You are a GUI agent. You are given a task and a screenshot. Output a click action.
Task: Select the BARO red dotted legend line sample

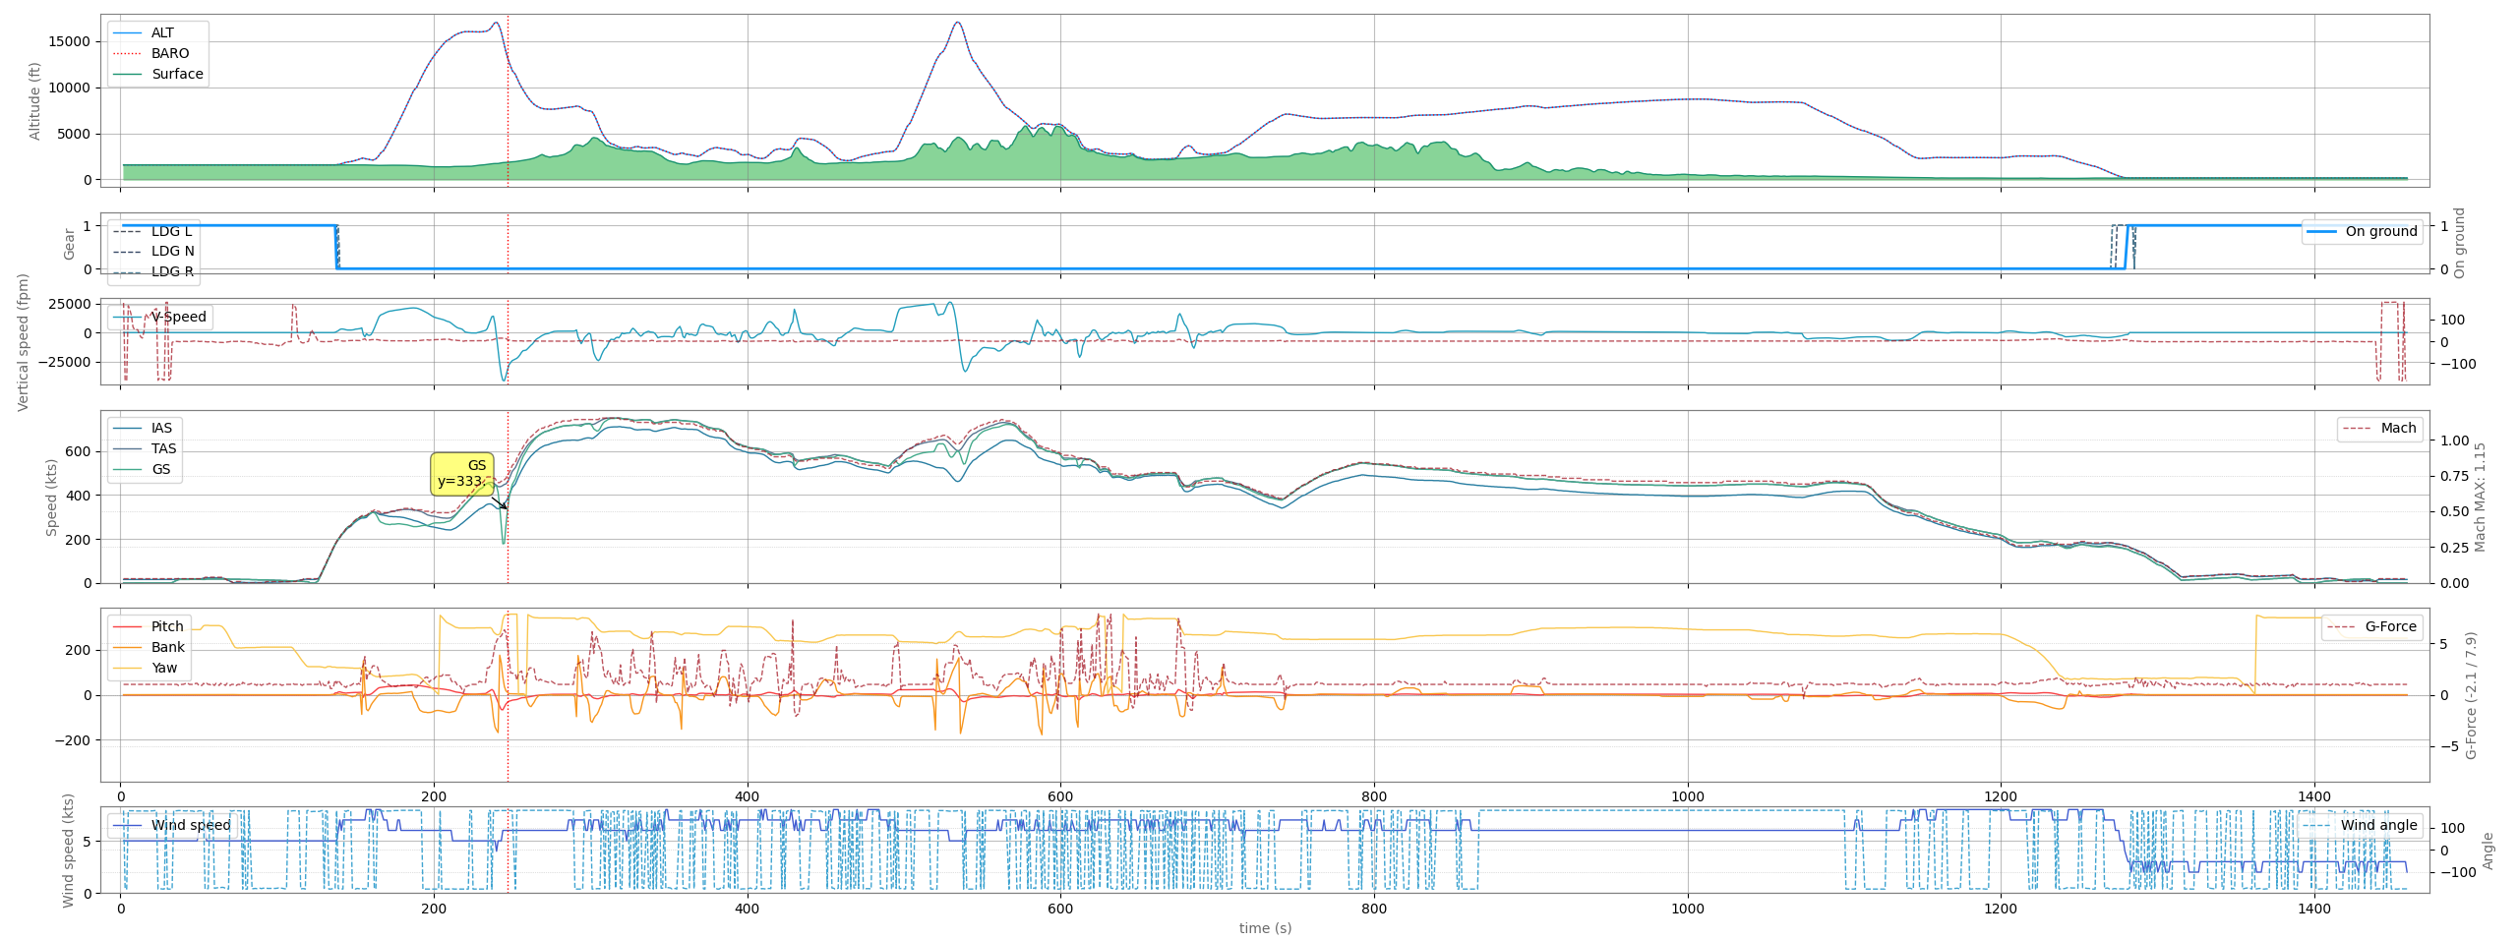[x=128, y=53]
